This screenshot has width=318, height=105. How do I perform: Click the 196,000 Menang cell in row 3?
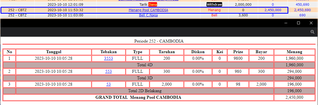(294, 84)
